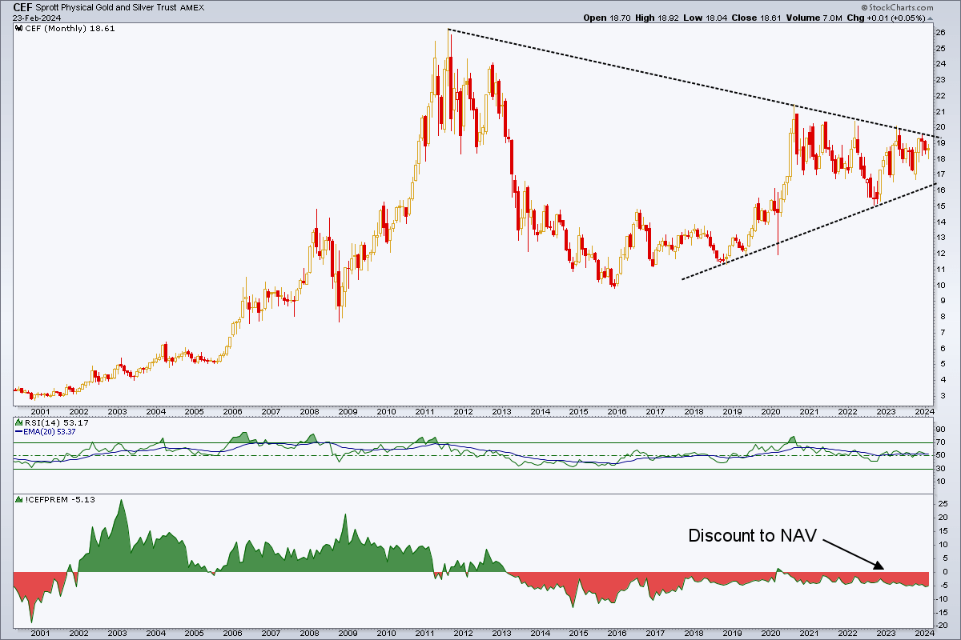The height and width of the screenshot is (640, 961).
Task: Click the 8 label on price axis
Action: tap(943, 317)
